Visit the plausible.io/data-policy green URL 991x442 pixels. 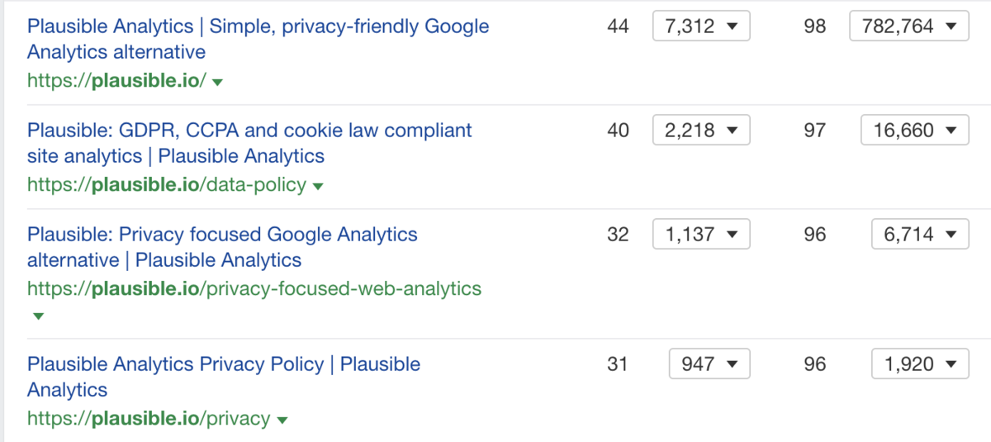[165, 185]
